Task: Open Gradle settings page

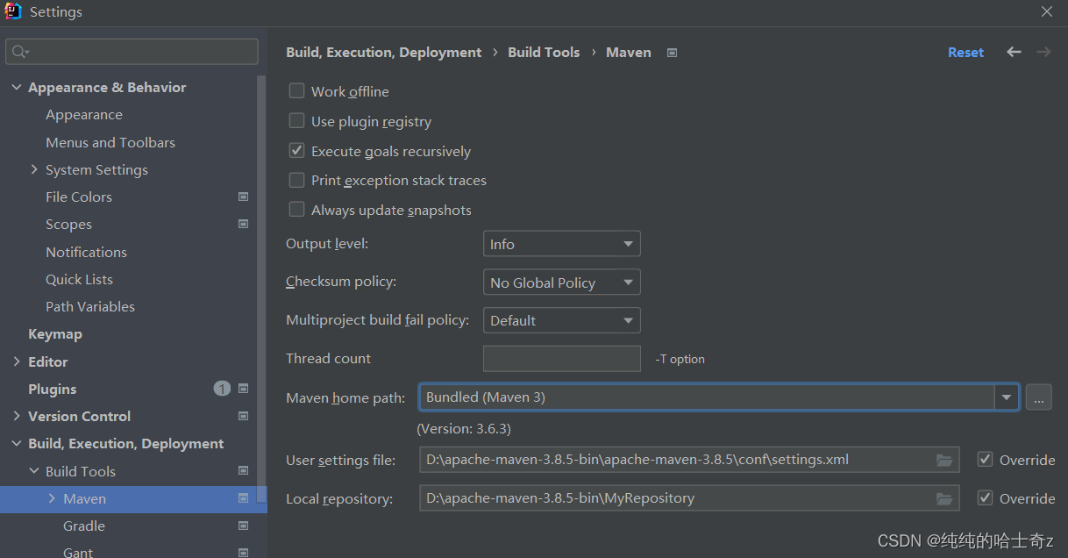Action: pyautogui.click(x=84, y=526)
